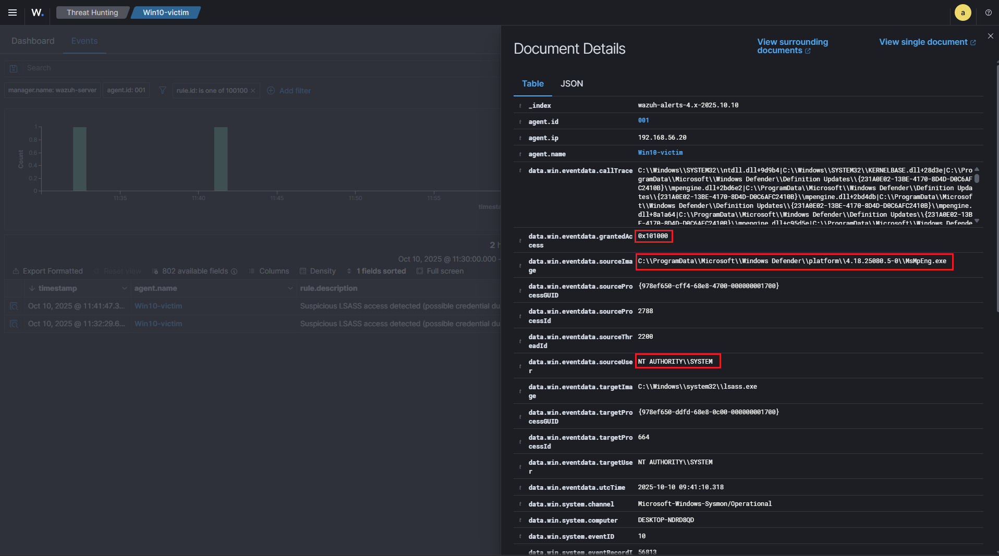Switch to the JSON tab

571,84
